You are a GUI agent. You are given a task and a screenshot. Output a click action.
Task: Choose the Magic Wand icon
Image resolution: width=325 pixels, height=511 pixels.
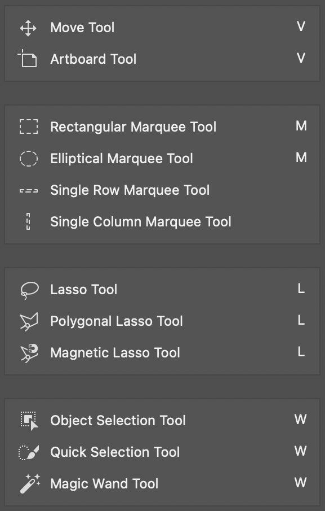[30, 484]
